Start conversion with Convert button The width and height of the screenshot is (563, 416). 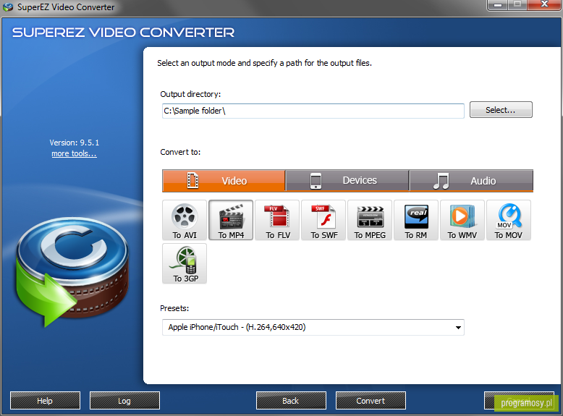[371, 401]
